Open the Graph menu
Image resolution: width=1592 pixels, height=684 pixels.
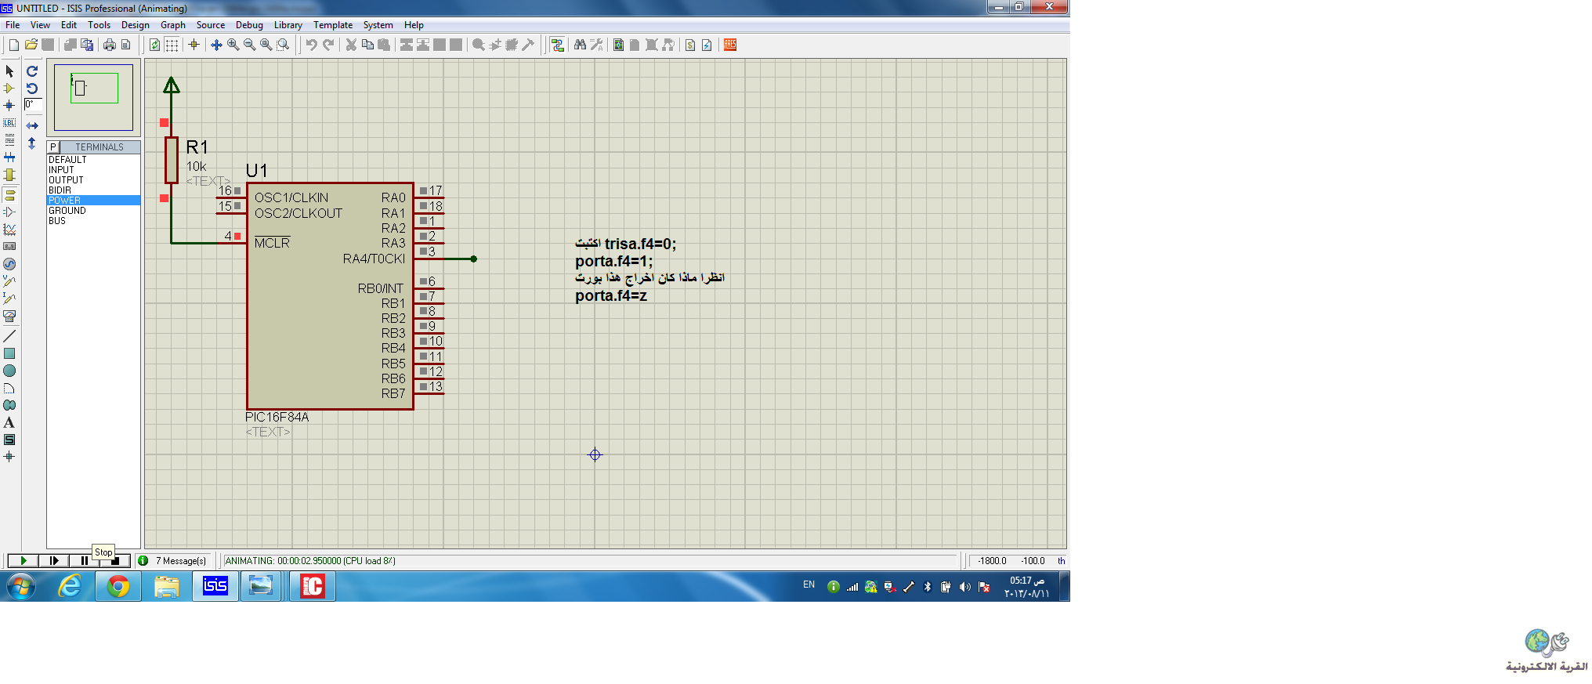coord(173,25)
